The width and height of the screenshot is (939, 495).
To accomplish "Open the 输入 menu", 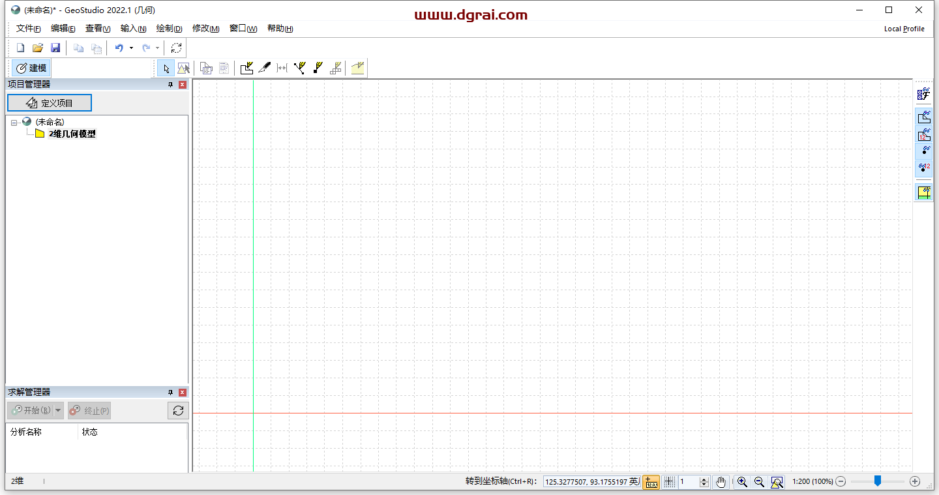I will (133, 29).
